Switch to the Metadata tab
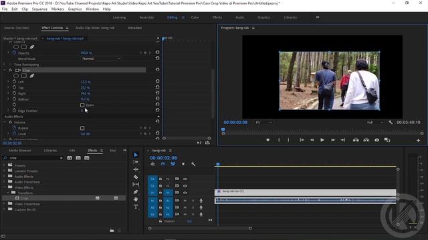Image resolution: width=428 pixels, height=240 pixels. click(x=134, y=28)
